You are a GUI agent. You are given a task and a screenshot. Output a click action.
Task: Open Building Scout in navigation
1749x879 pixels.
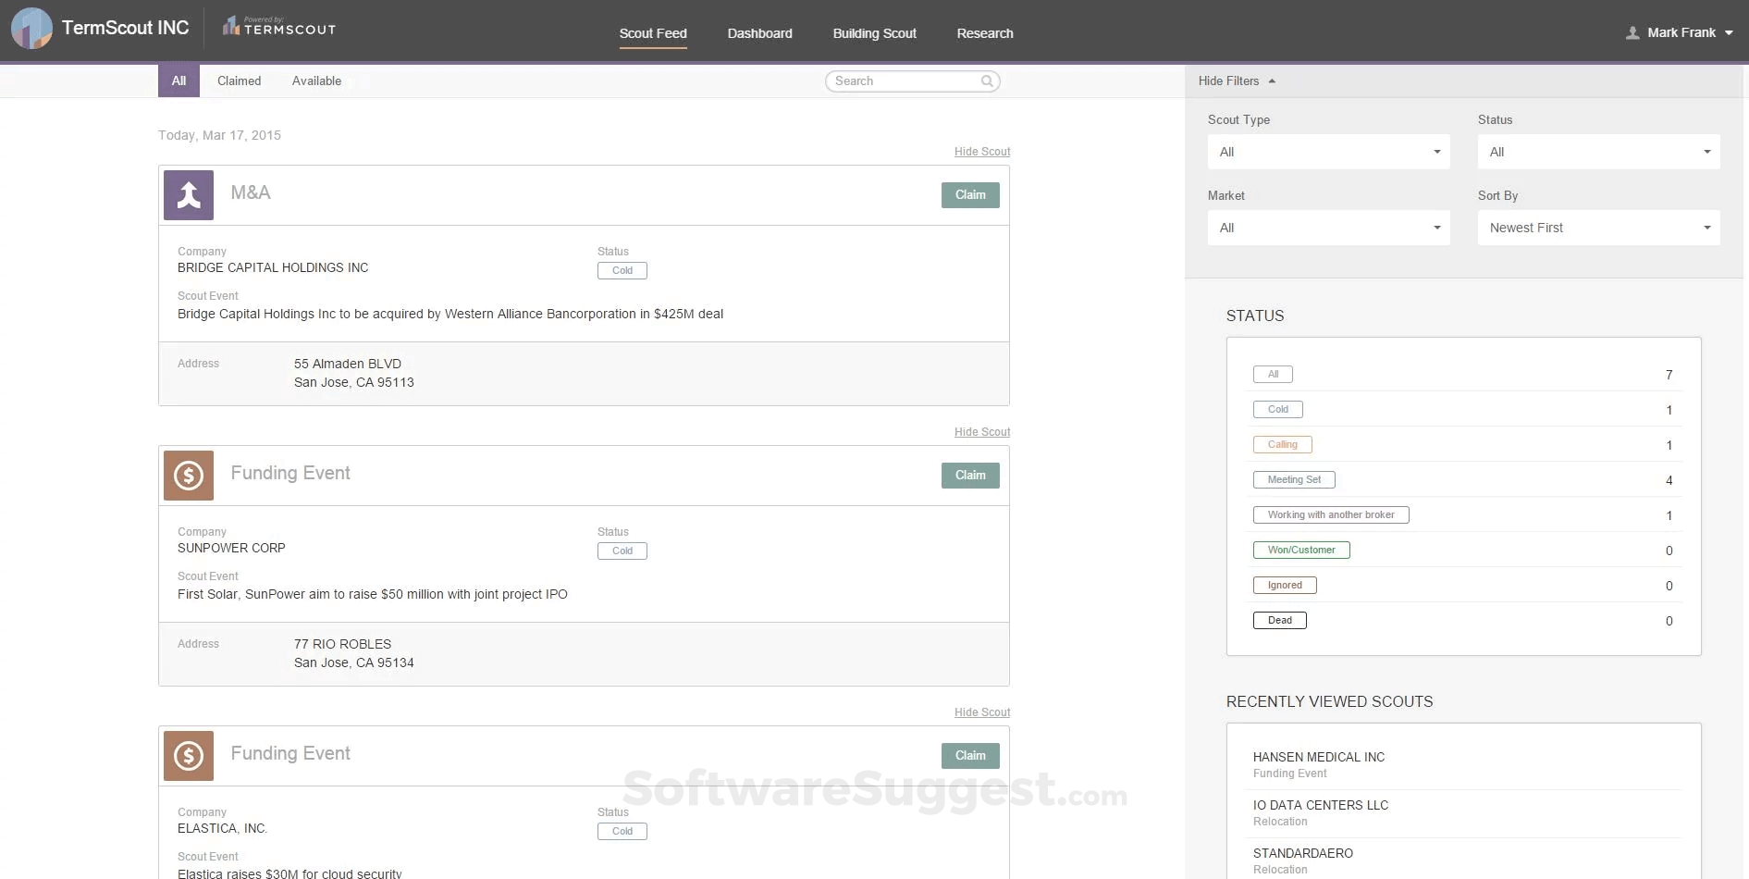874,33
